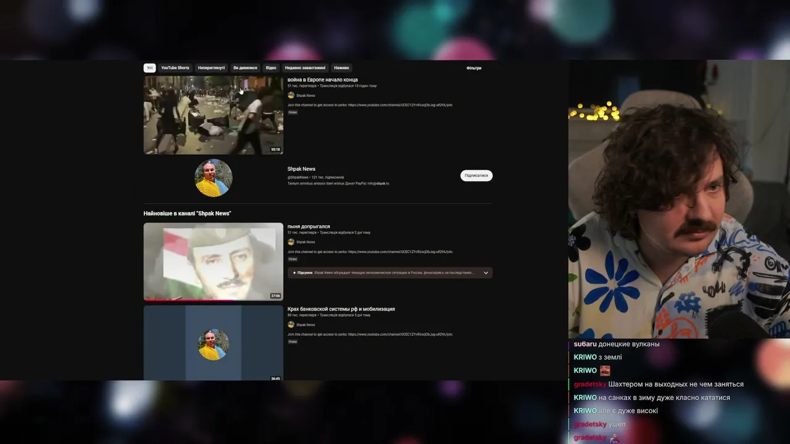Click the sparkle icon beside 'Підсумок'
The width and height of the screenshot is (790, 444).
point(294,273)
